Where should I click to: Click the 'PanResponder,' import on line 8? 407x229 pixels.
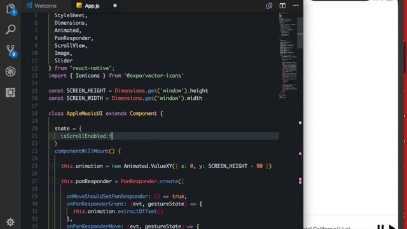pos(74,38)
